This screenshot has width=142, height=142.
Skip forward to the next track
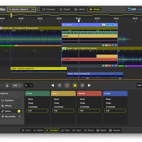tap(89, 85)
